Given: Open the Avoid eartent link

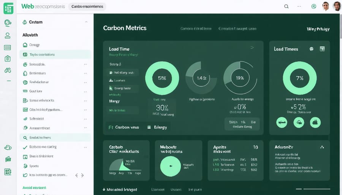Looking at the screenshot, I should (x=34, y=187).
